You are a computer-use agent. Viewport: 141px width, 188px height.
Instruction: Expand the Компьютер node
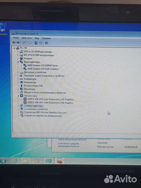coord(18,83)
